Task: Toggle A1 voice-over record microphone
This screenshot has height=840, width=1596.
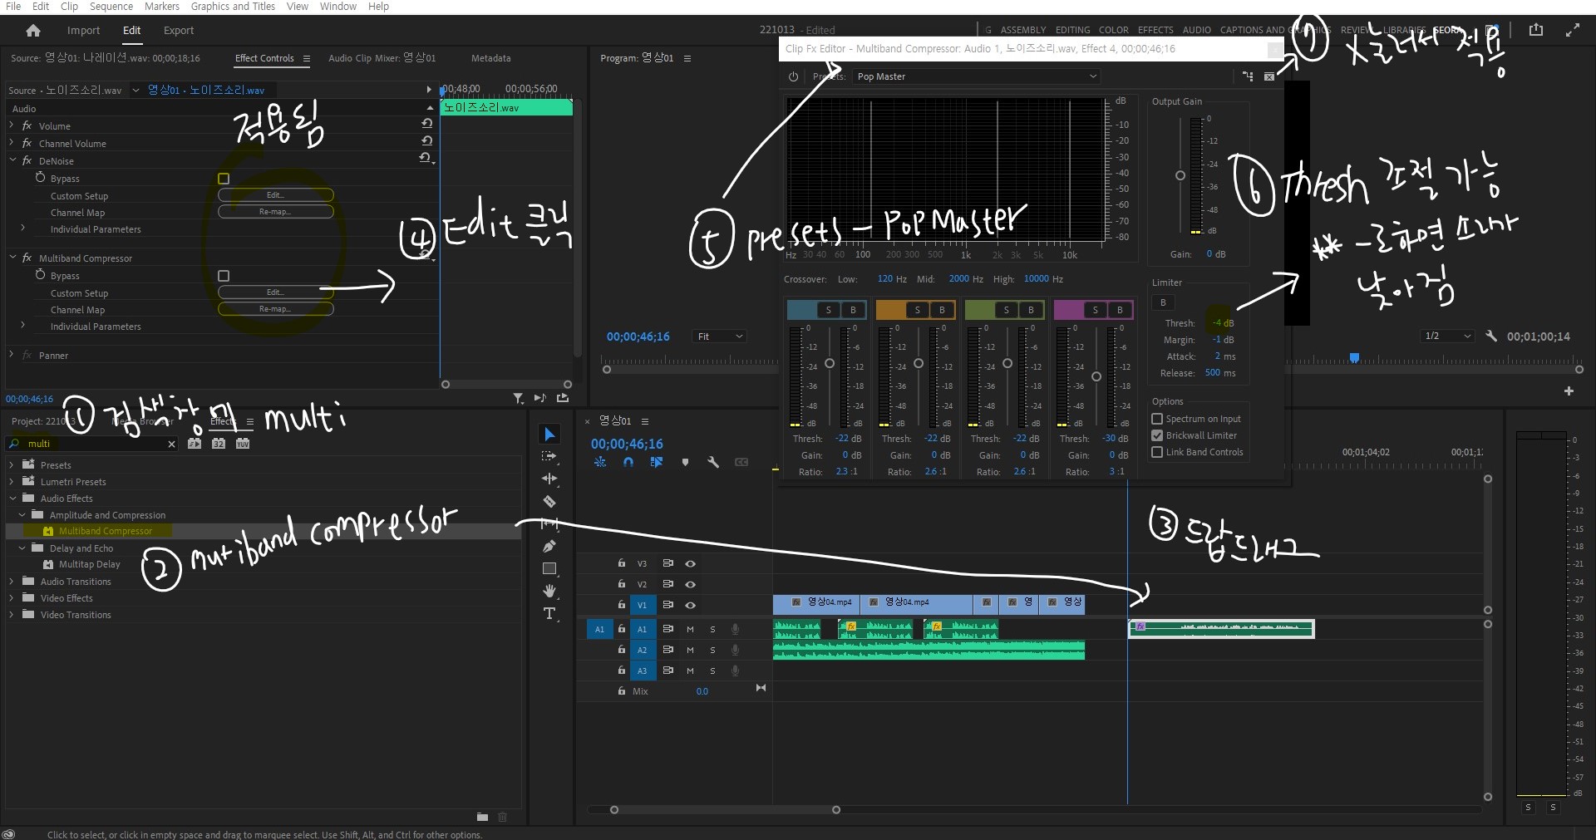Action: tap(735, 629)
